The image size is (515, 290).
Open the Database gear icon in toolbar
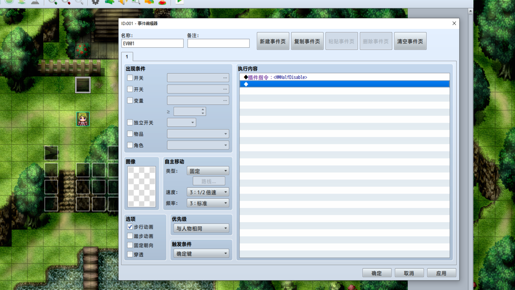[95, 2]
